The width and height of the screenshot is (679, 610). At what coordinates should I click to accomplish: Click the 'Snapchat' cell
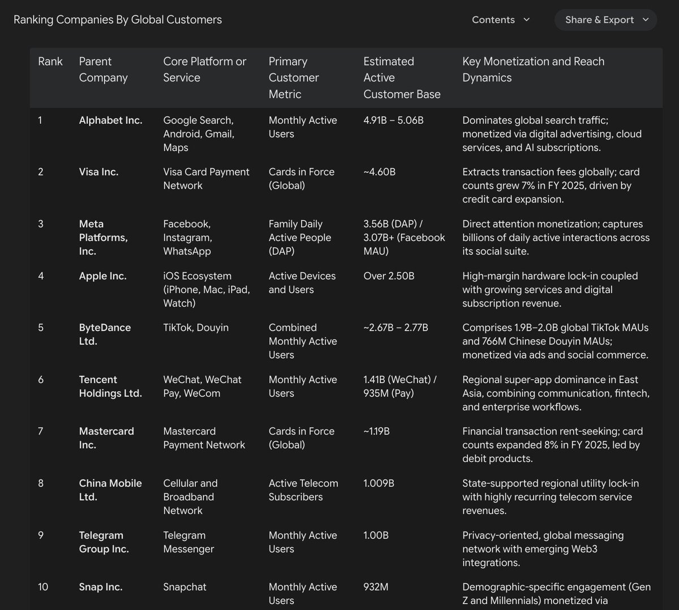point(185,587)
